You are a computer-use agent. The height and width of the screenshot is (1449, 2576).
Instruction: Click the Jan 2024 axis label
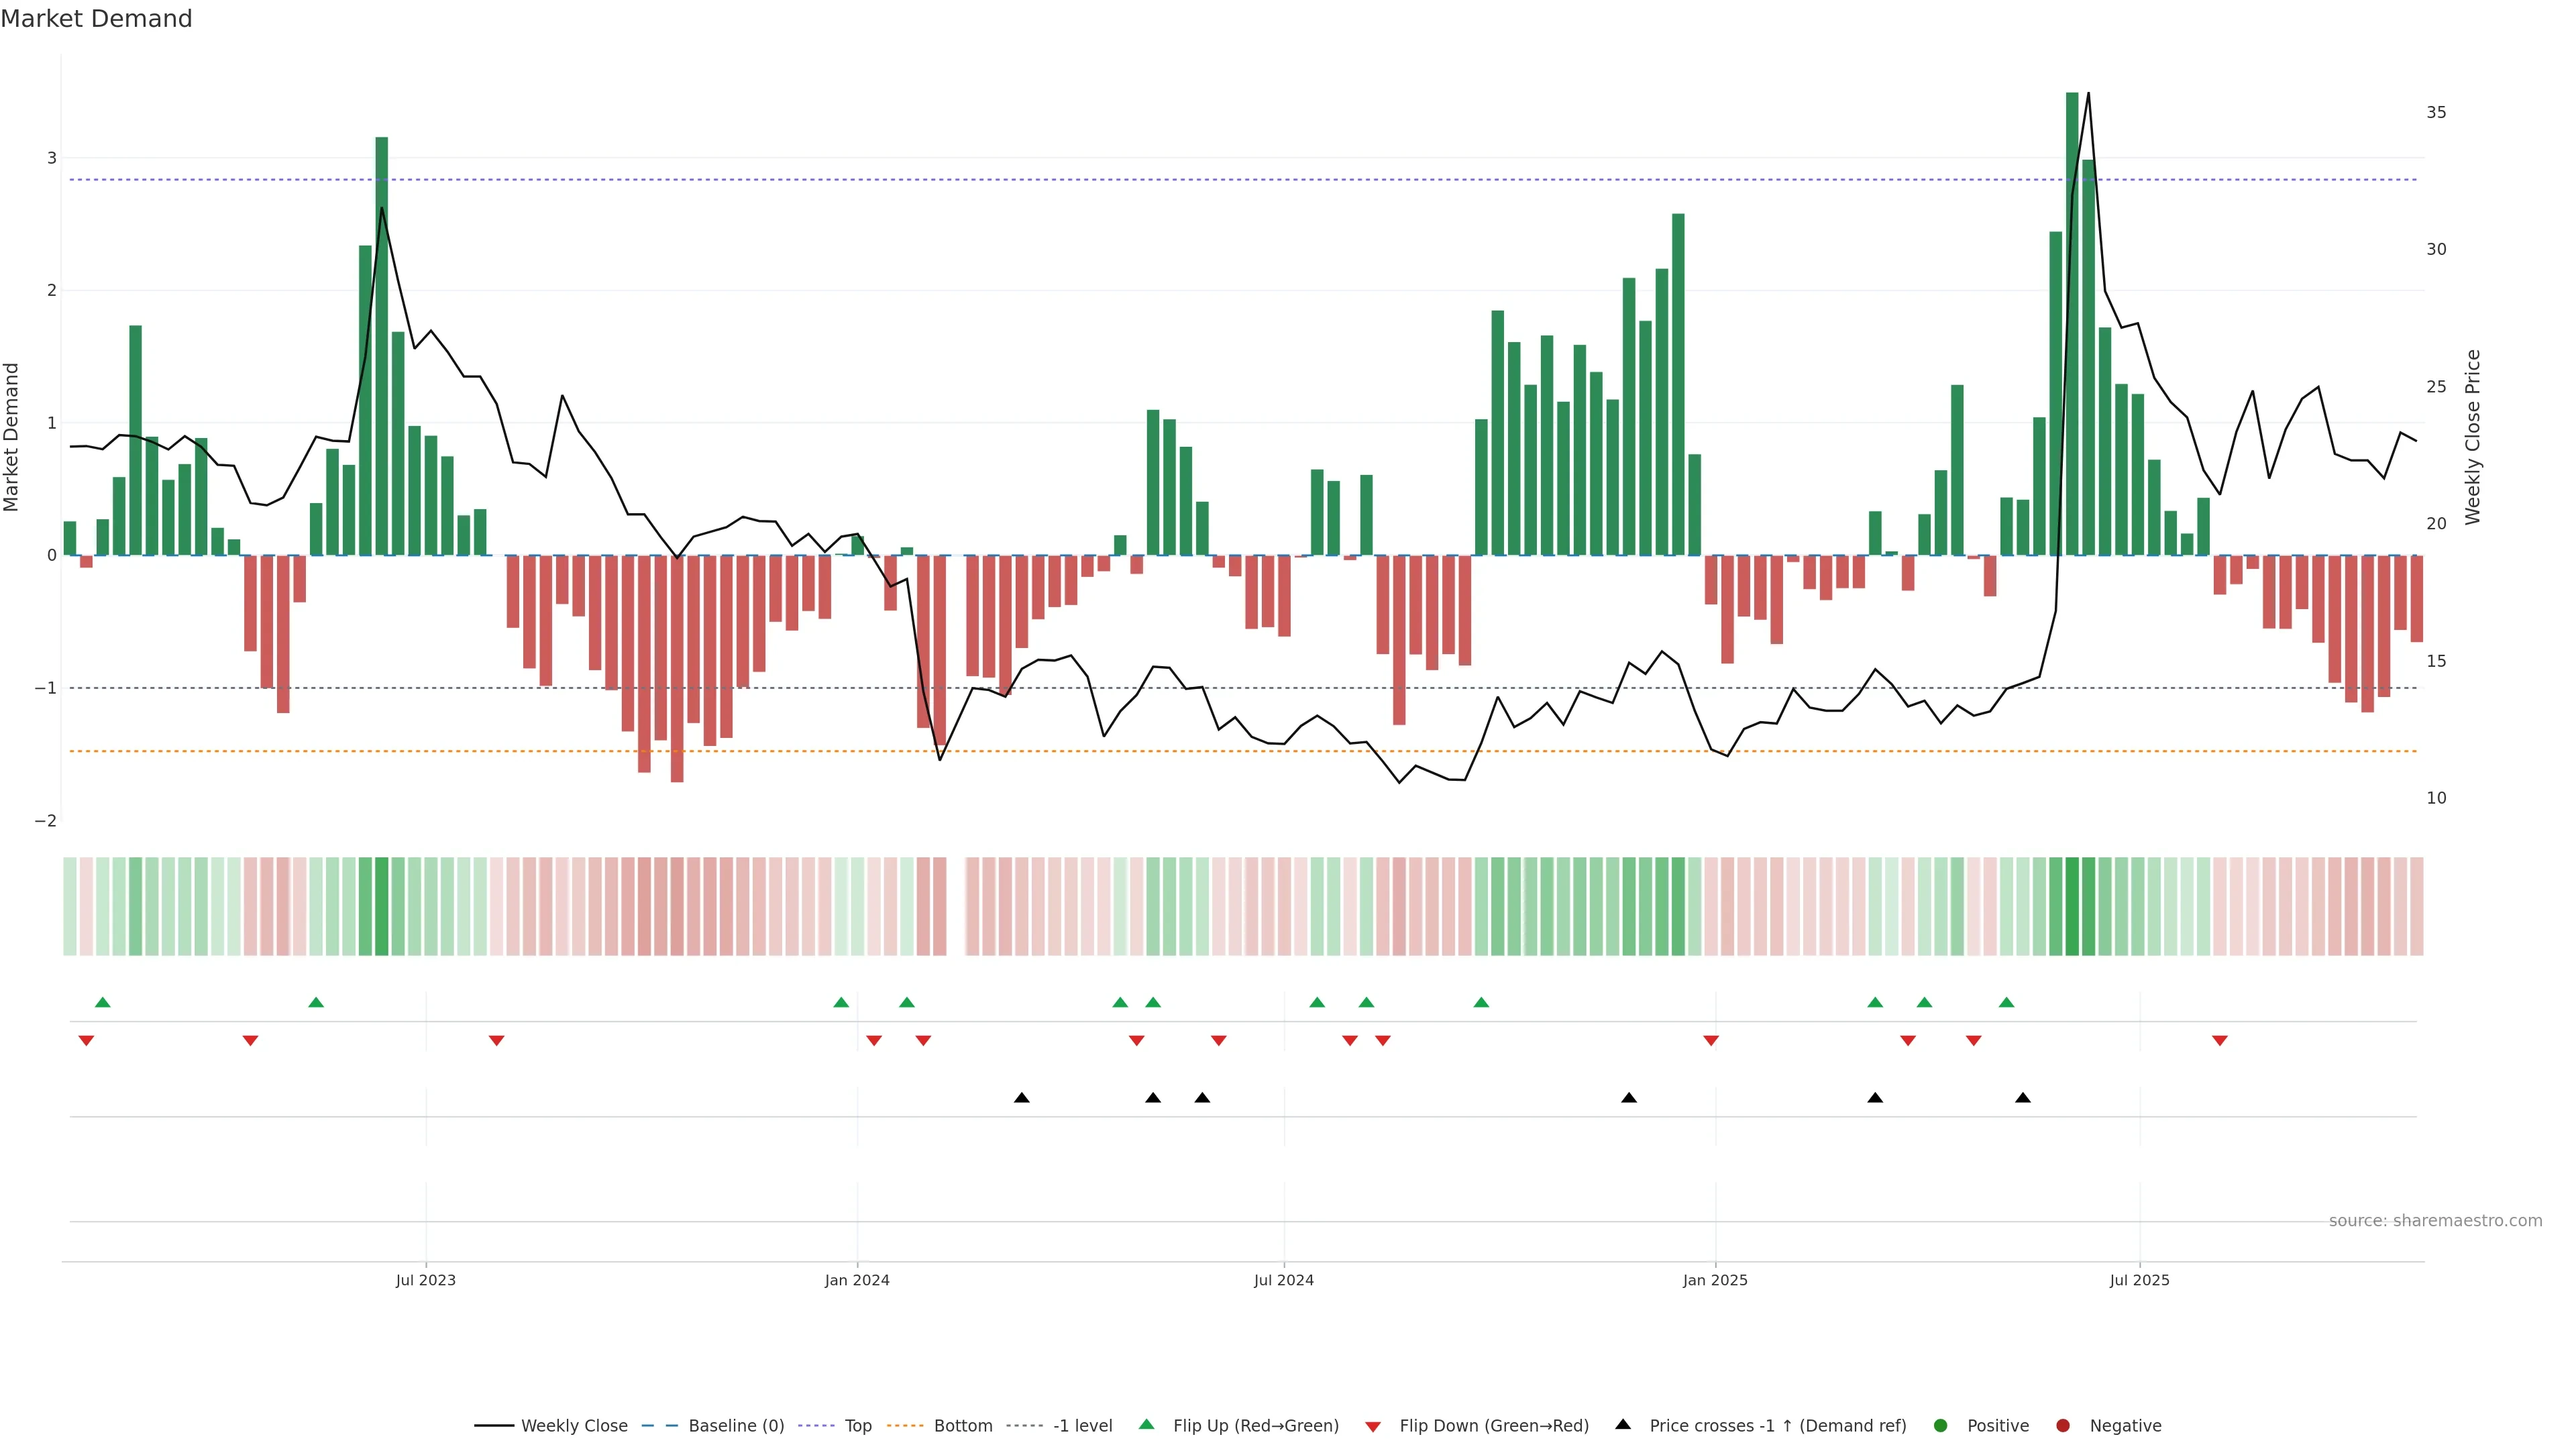[x=857, y=1280]
